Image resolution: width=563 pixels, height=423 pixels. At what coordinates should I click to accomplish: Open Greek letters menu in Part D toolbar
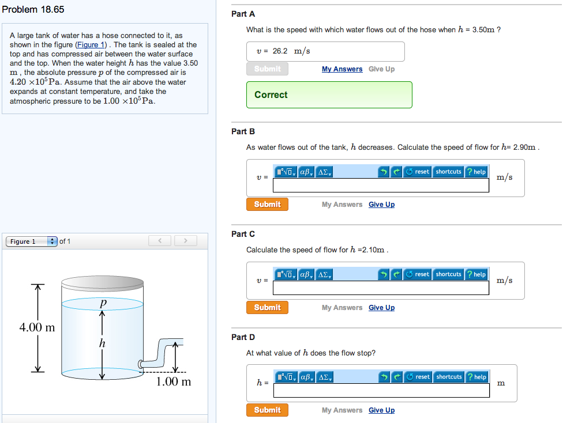pyautogui.click(x=307, y=377)
